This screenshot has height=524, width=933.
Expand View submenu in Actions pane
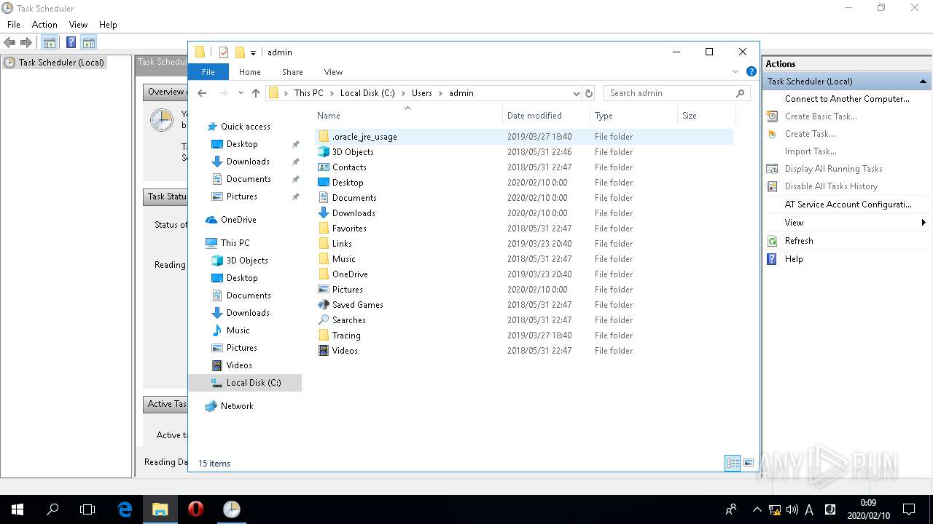click(846, 223)
